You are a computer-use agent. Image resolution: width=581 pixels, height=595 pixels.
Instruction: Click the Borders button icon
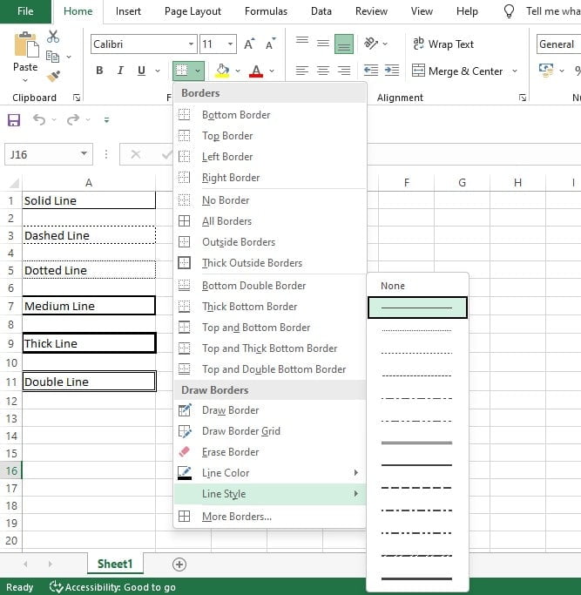click(x=181, y=71)
